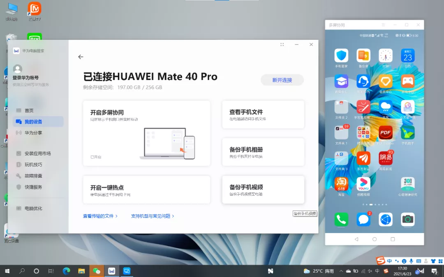This screenshot has height=277, width=444.
Task: Open the phone dialer in dock
Action: (x=341, y=219)
